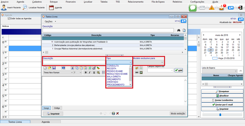Toggle italic formatting button
The width and height of the screenshot is (245, 126).
(x=90, y=72)
